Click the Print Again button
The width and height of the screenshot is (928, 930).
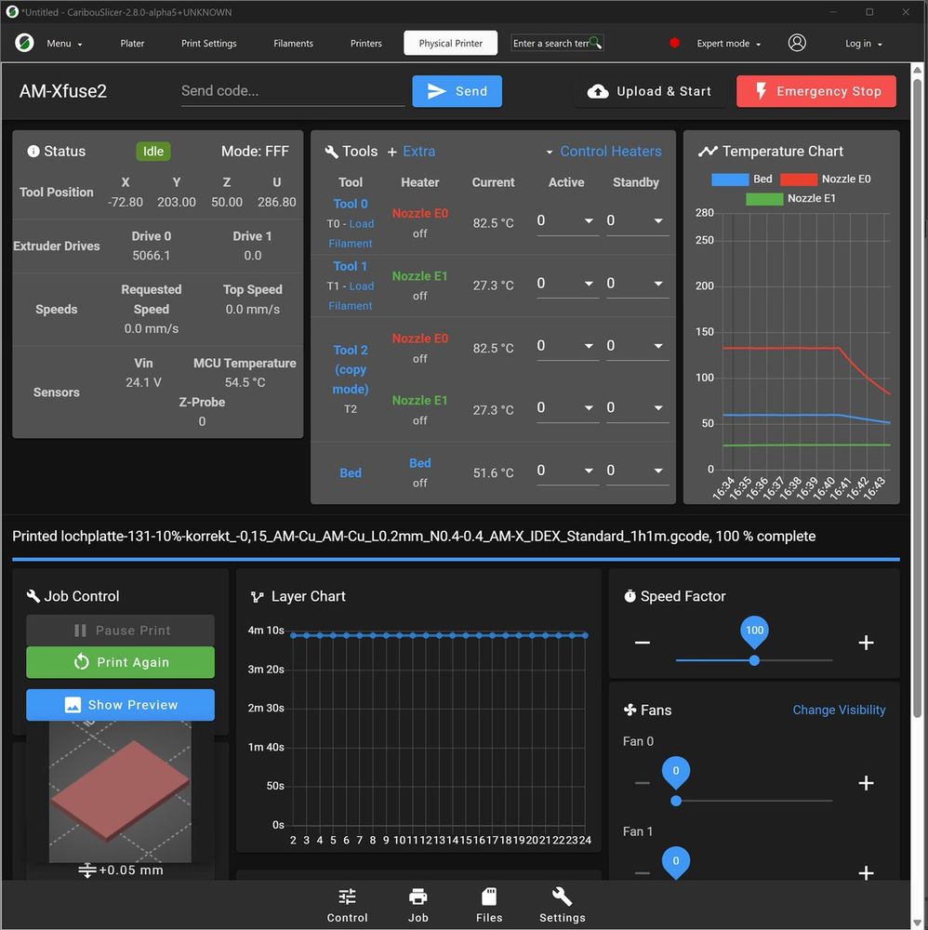[x=120, y=662]
